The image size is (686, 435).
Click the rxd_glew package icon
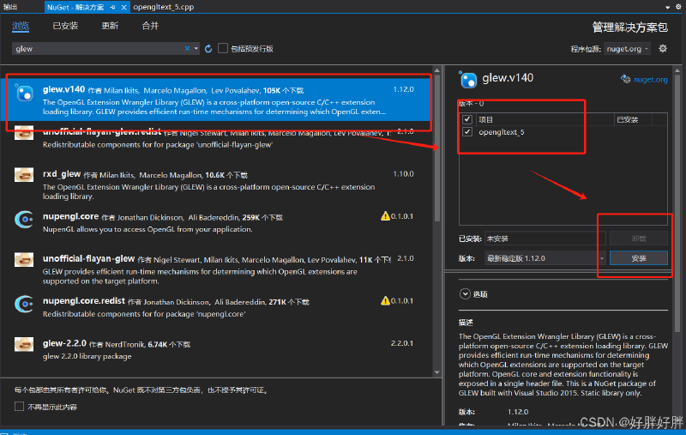point(24,175)
